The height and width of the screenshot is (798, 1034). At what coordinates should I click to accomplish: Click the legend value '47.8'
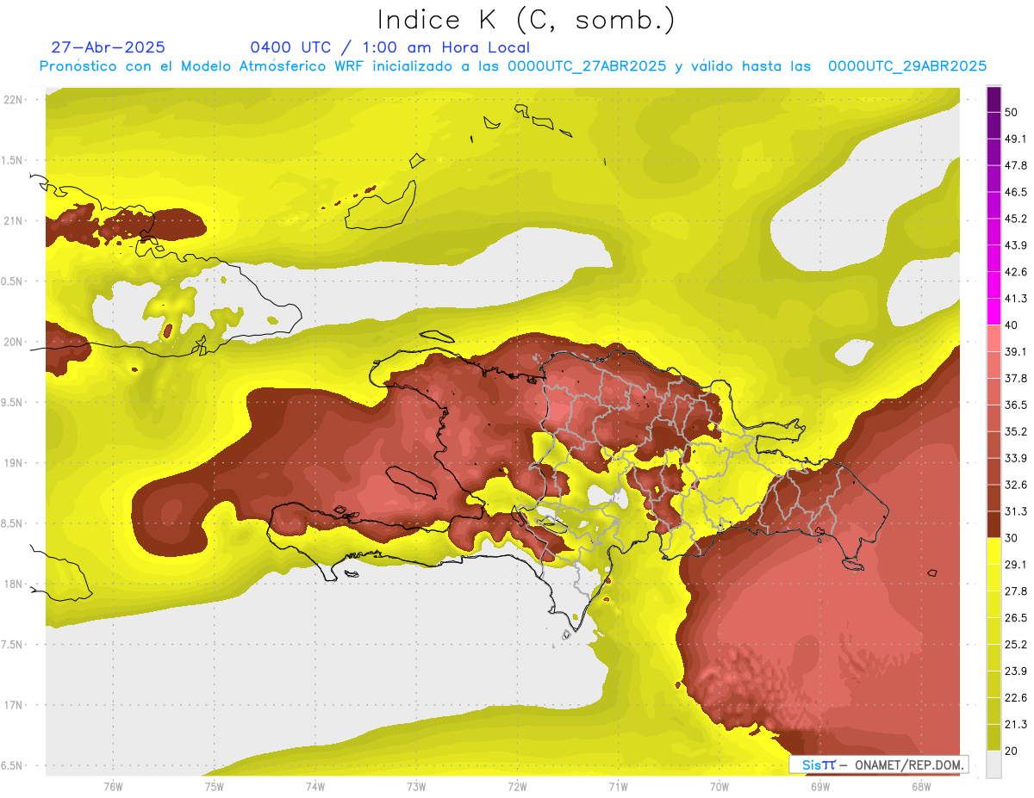click(x=1016, y=165)
